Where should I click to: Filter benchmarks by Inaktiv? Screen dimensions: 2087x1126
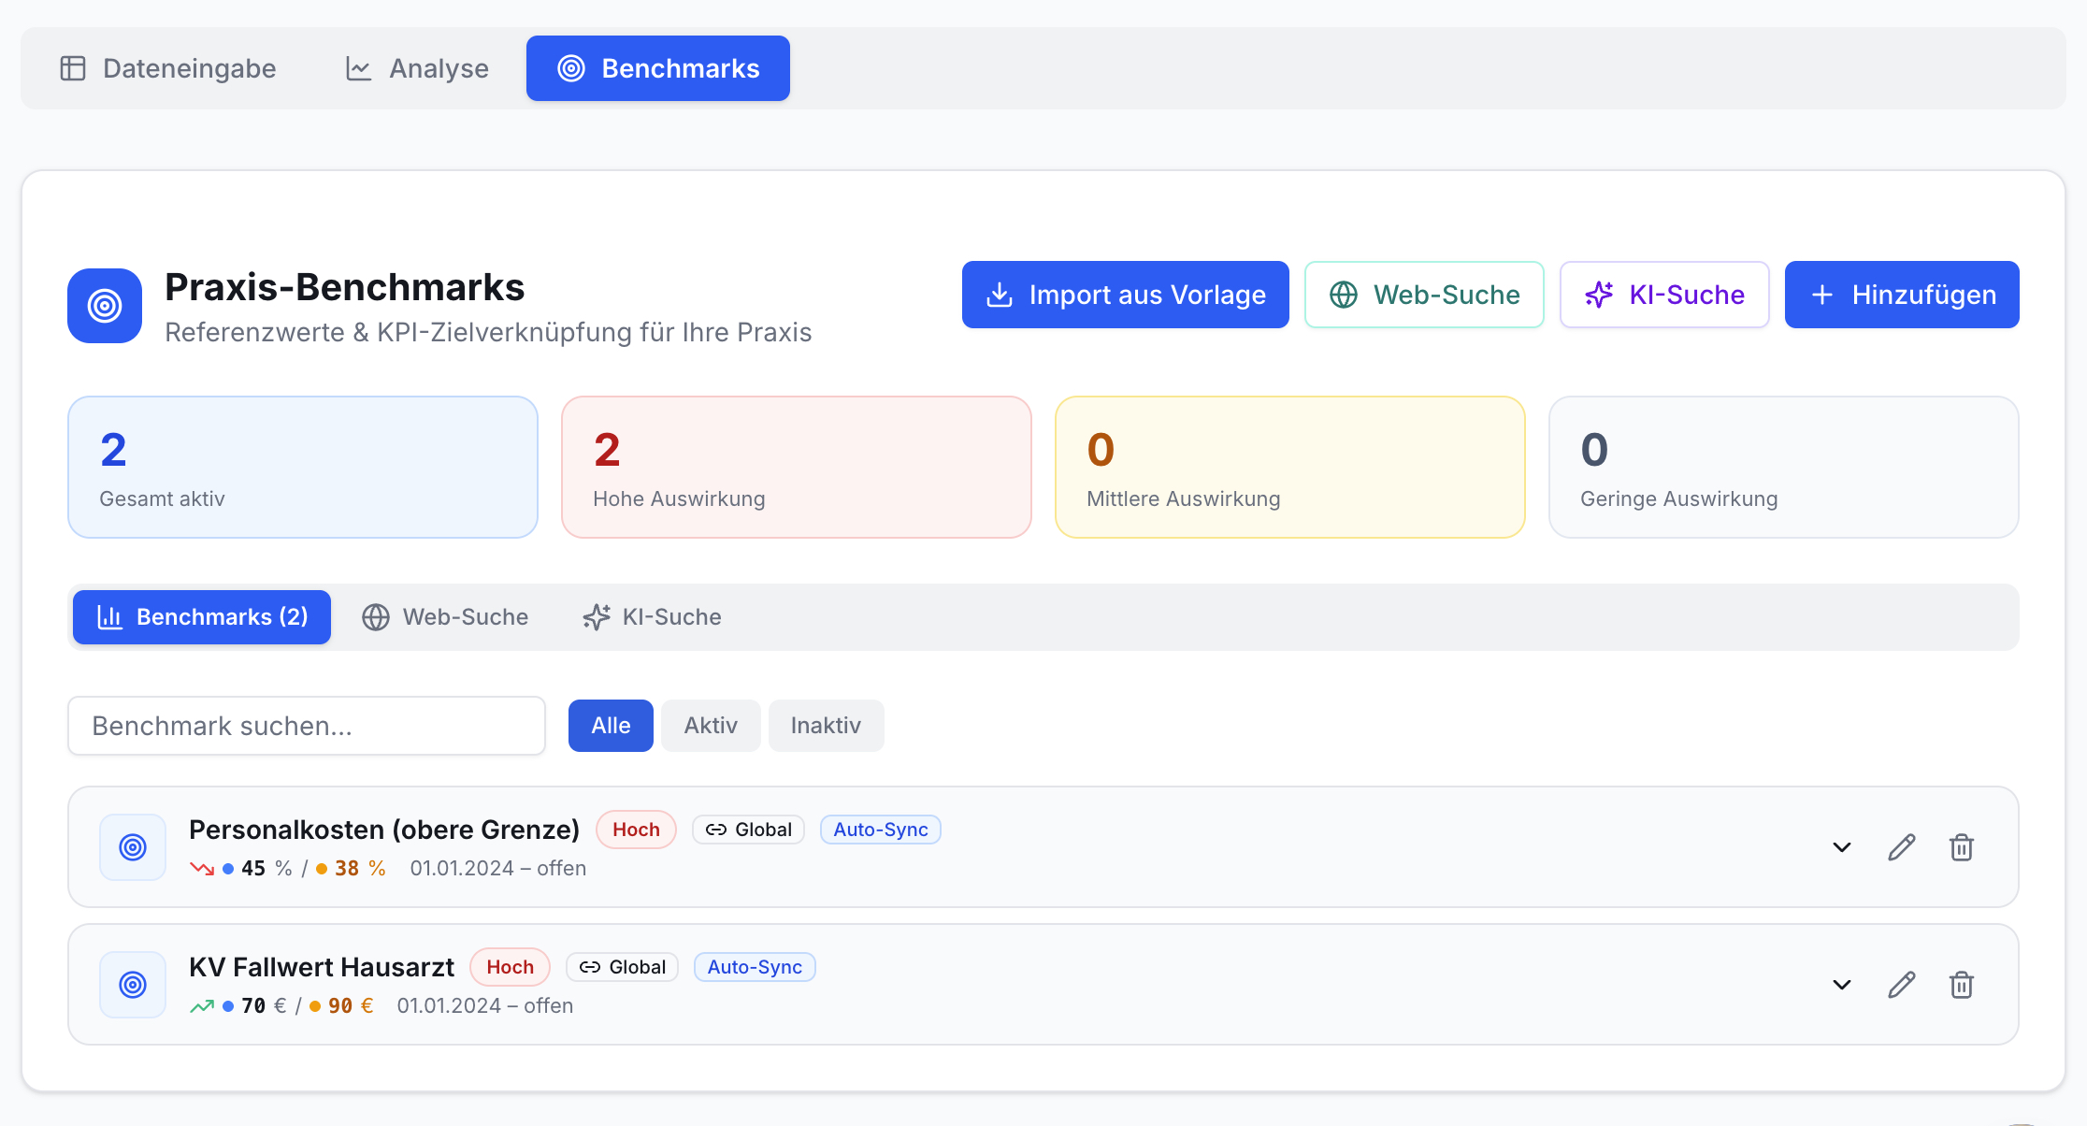pos(826,726)
